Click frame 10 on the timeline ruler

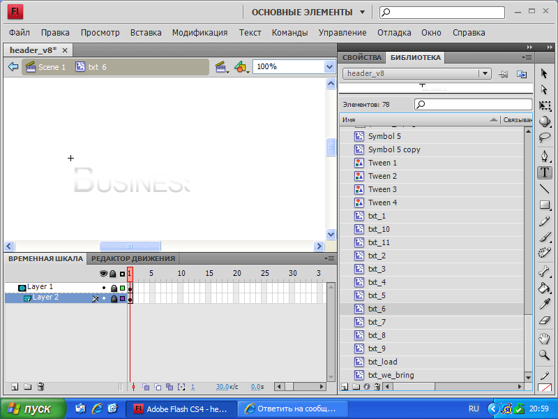181,274
